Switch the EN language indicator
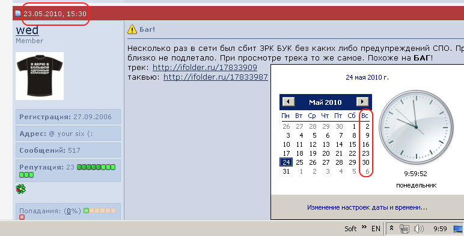The image size is (464, 236). tap(376, 229)
